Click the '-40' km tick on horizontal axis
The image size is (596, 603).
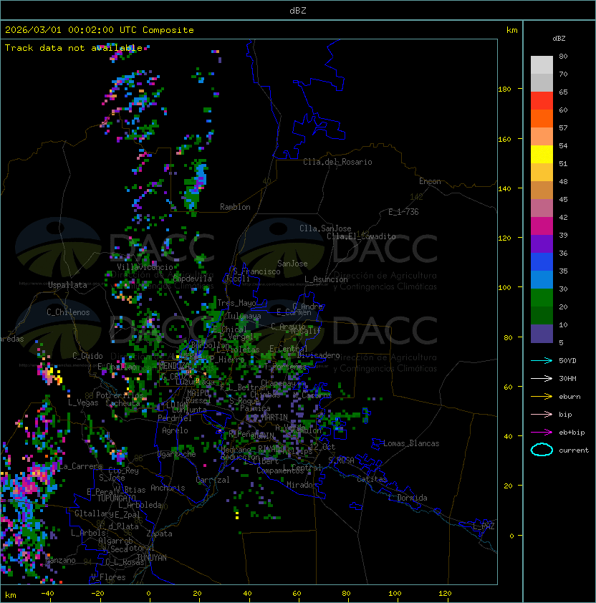coord(47,594)
